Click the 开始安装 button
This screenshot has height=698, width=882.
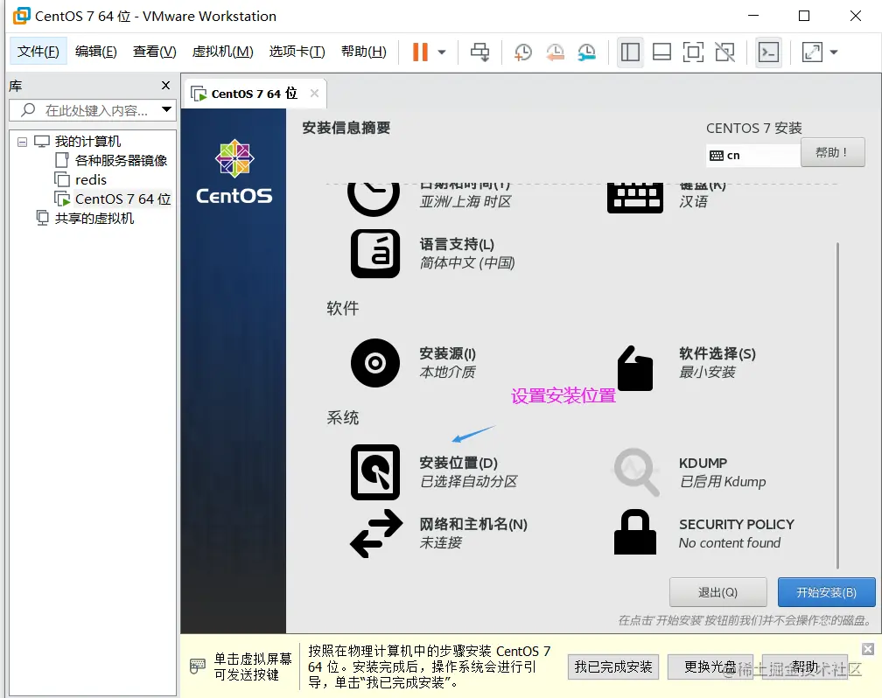pyautogui.click(x=826, y=592)
